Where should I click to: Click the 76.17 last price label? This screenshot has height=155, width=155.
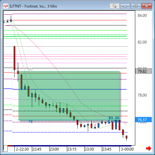[x=144, y=120]
